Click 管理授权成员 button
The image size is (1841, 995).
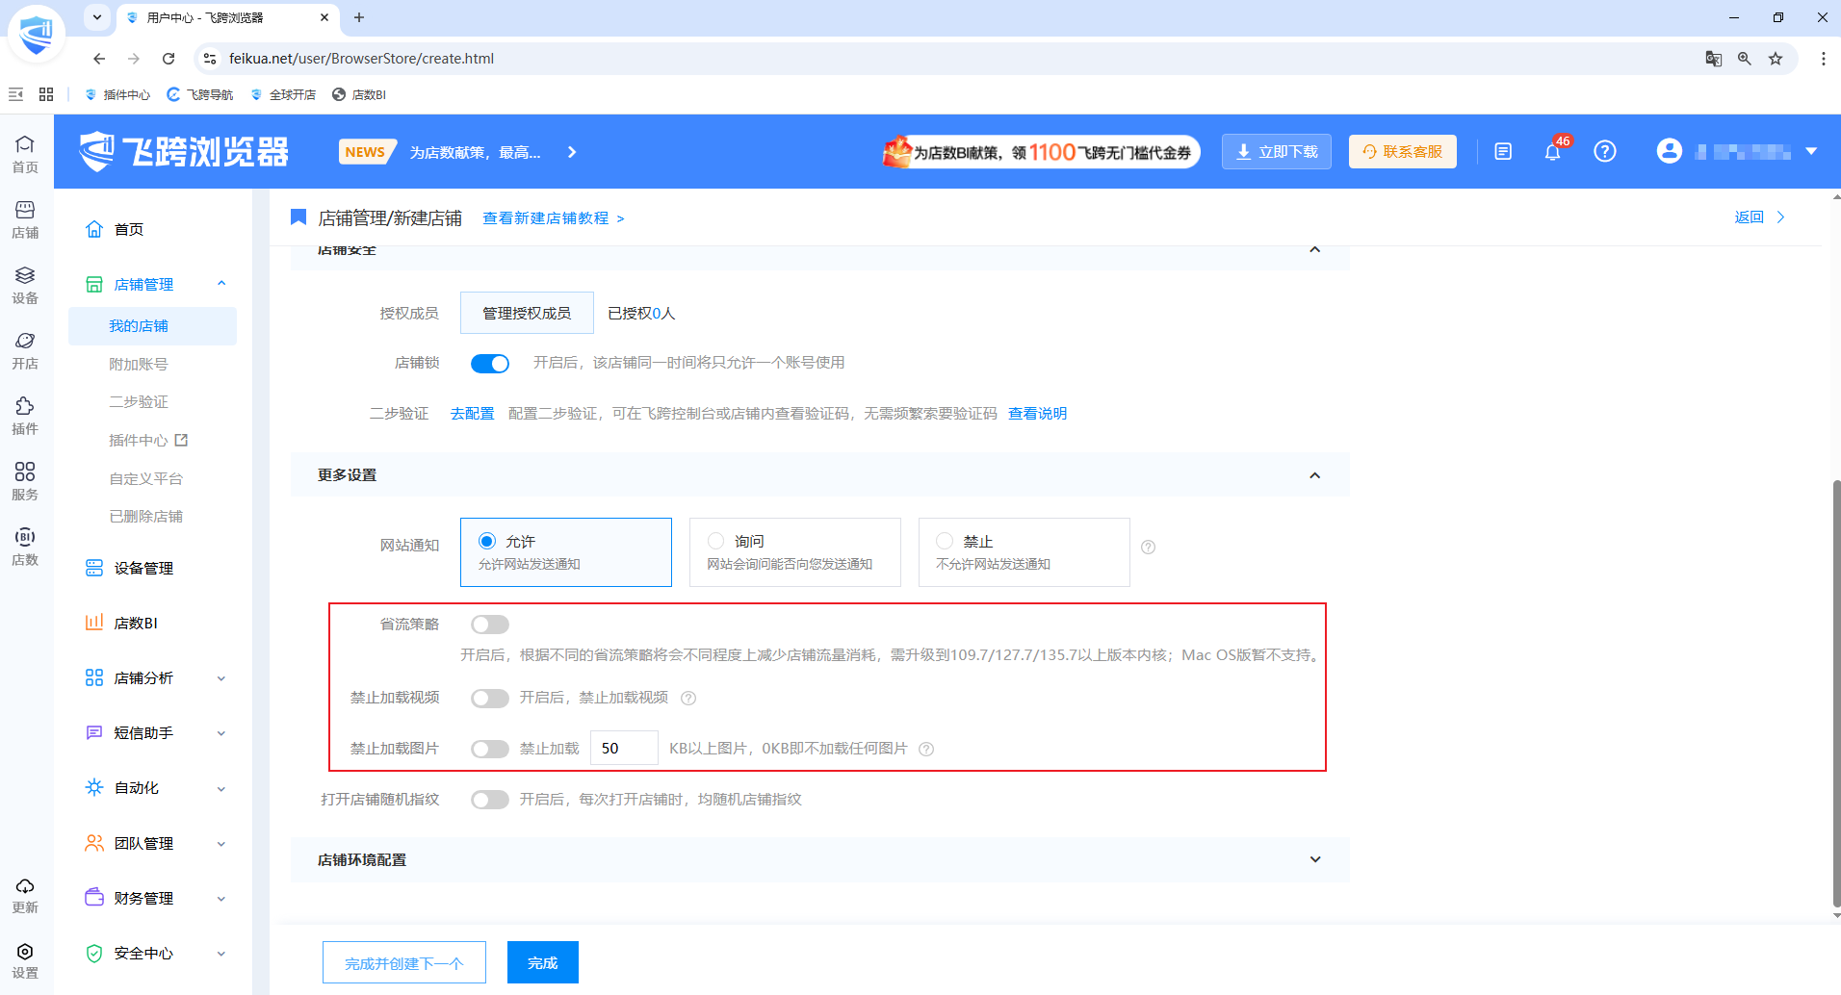click(527, 313)
